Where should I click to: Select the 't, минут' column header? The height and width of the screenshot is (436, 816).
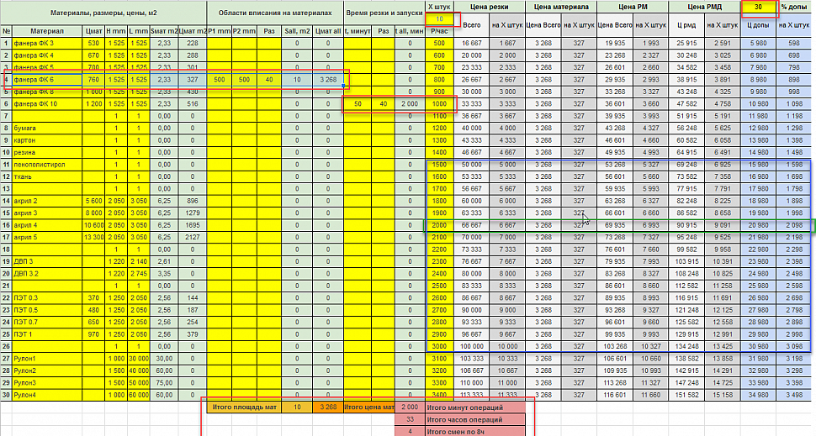click(358, 31)
